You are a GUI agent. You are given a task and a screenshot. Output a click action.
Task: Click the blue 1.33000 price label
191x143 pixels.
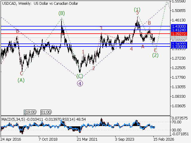click(179, 47)
